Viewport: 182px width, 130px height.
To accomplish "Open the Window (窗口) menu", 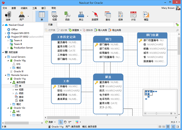I will point(43,8).
